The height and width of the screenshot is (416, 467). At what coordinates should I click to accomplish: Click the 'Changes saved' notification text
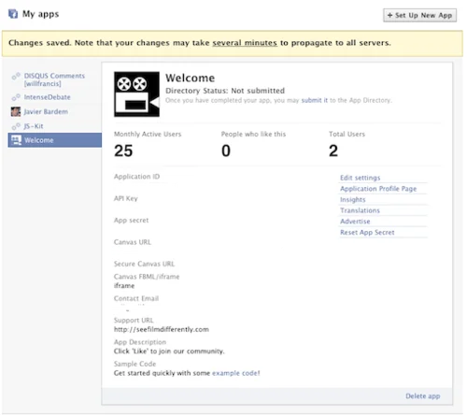pos(200,43)
